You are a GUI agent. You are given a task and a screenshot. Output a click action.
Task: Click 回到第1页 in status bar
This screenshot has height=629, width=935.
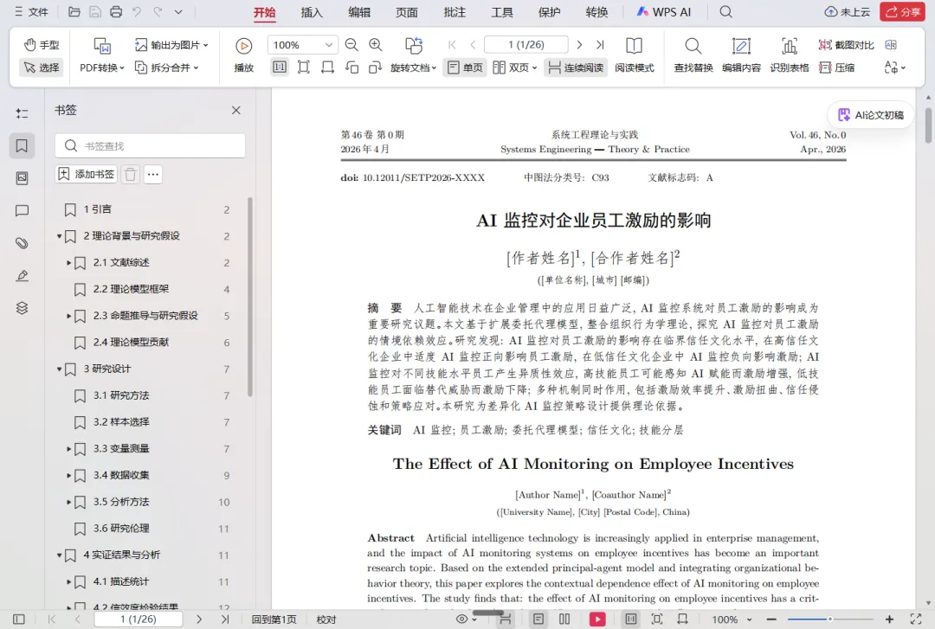coord(274,619)
